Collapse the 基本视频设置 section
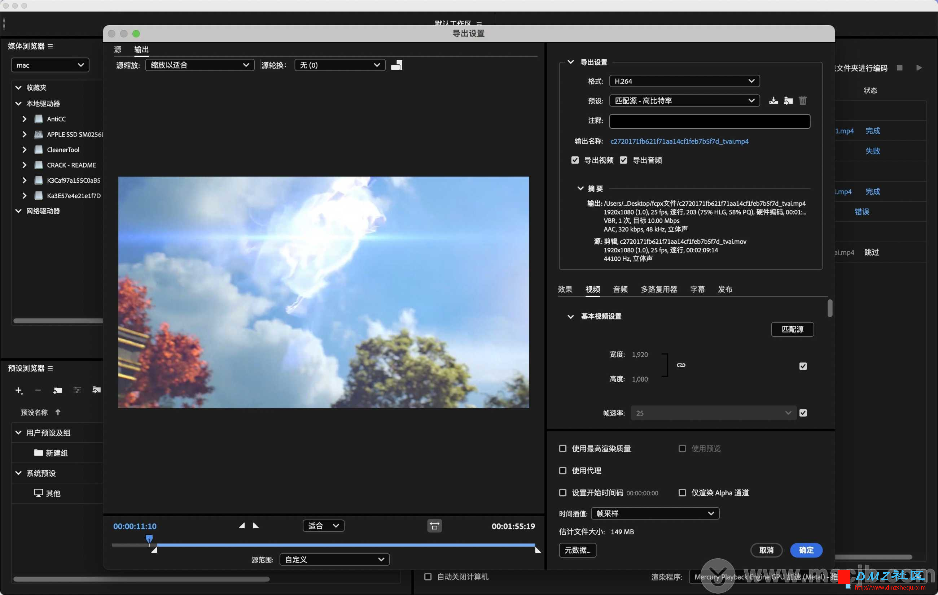Image resolution: width=938 pixels, height=595 pixels. point(570,317)
